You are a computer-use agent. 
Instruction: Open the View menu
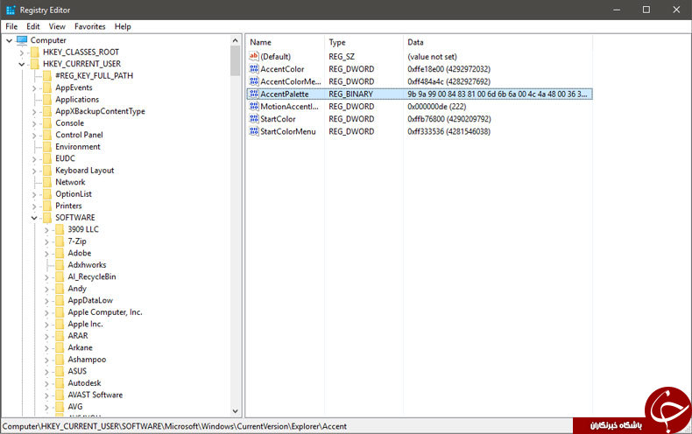point(57,26)
